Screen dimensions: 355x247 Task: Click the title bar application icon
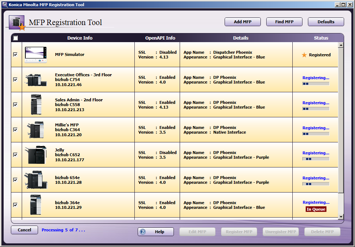[4, 4]
